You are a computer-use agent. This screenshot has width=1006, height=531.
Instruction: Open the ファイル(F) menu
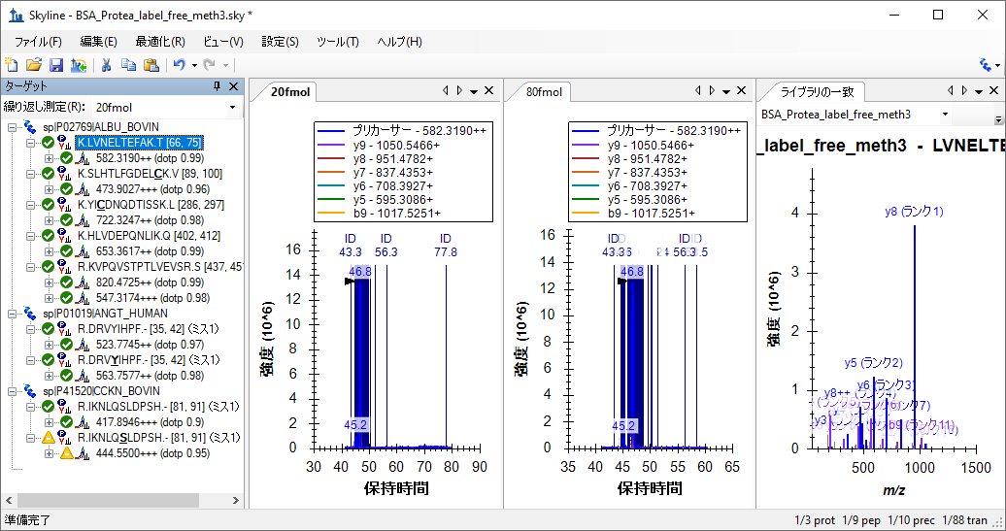click(38, 42)
